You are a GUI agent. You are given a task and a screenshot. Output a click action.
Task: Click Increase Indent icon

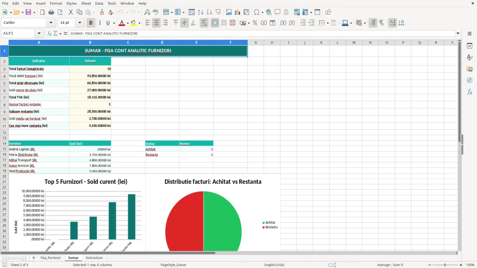[x=303, y=23]
